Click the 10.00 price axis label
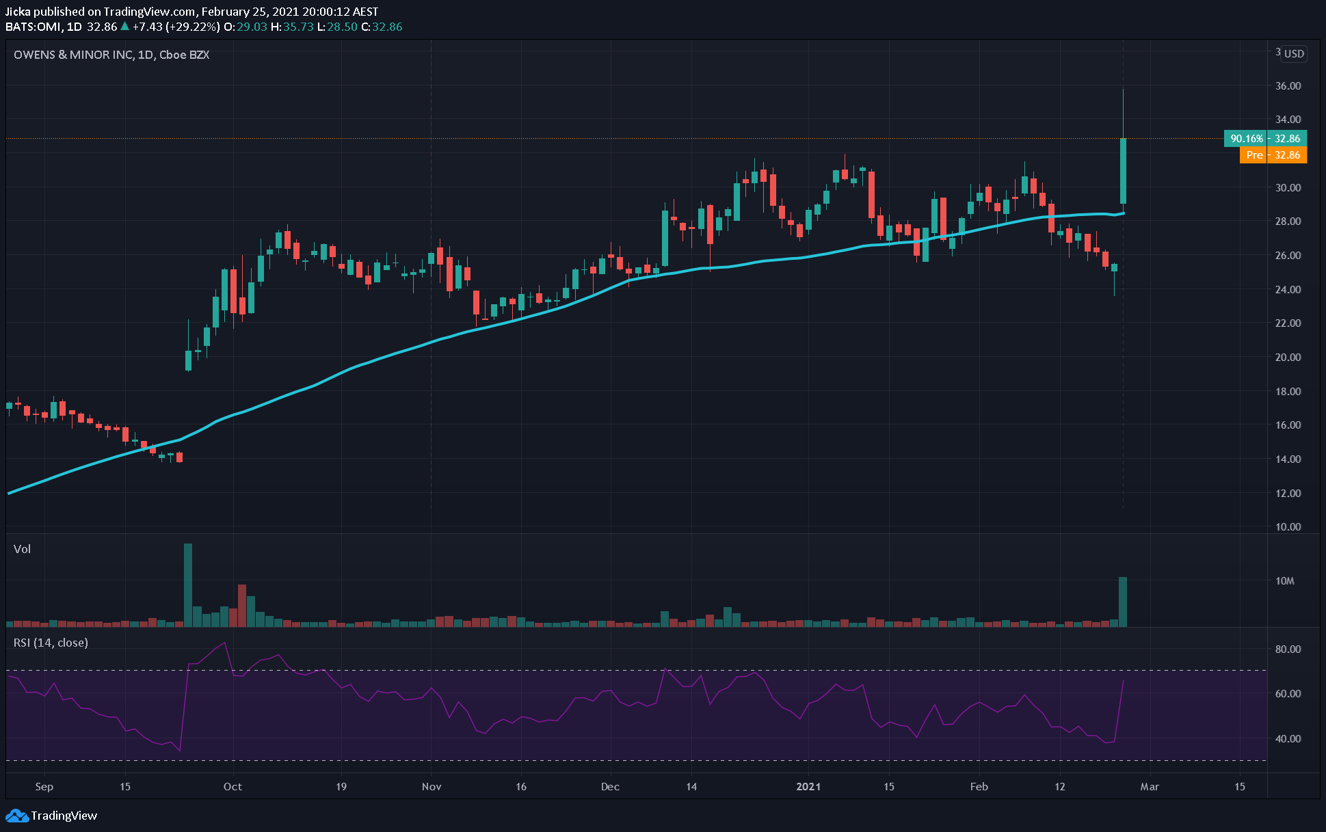 point(1288,527)
